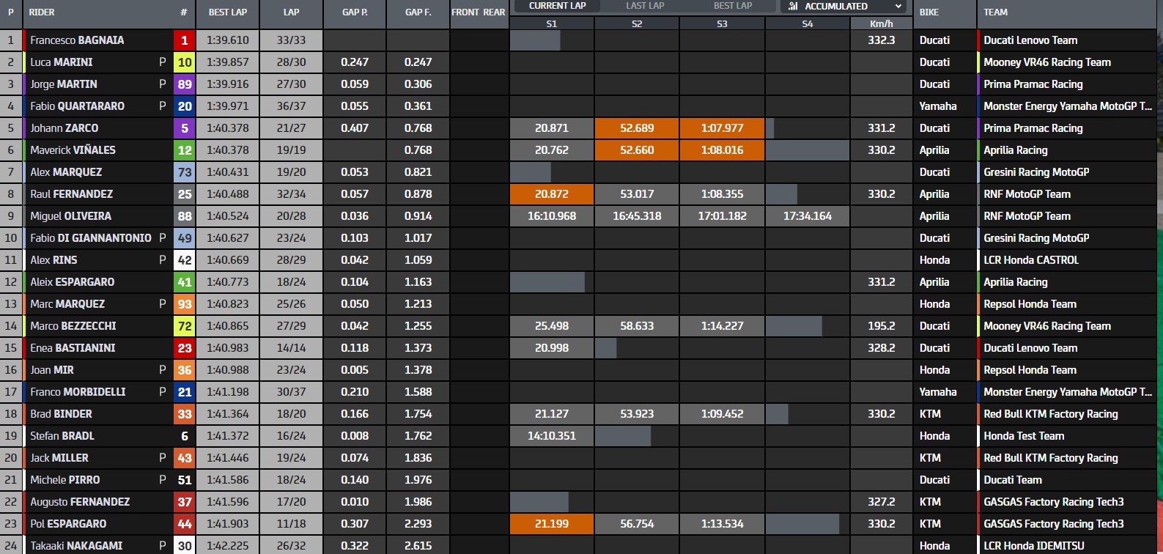Select rider Brad BINDER
1163x554 pixels.
pyautogui.click(x=62, y=414)
